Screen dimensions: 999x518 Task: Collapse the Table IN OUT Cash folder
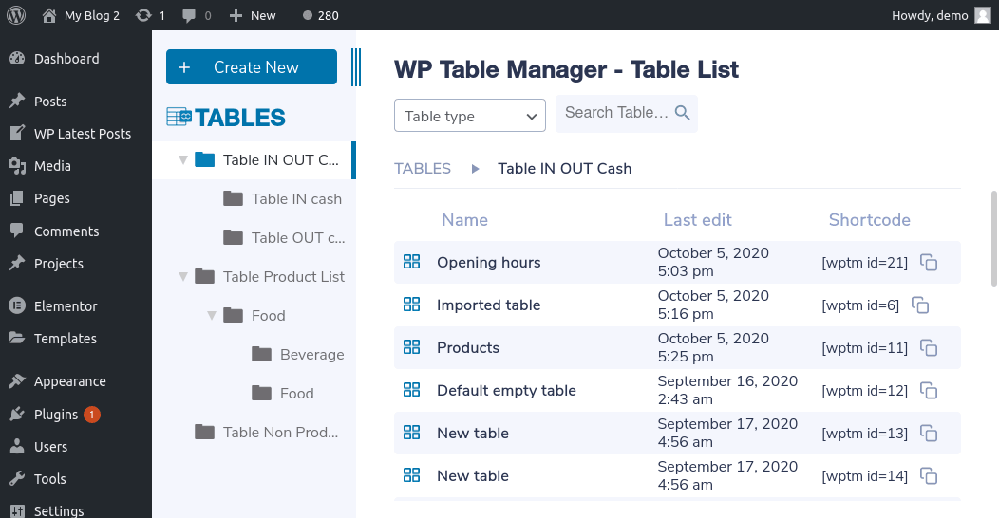coord(183,159)
